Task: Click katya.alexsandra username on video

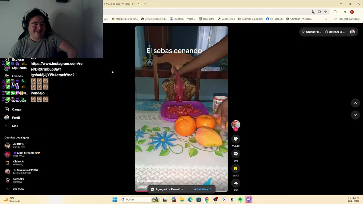Action: pyautogui.click(x=150, y=181)
